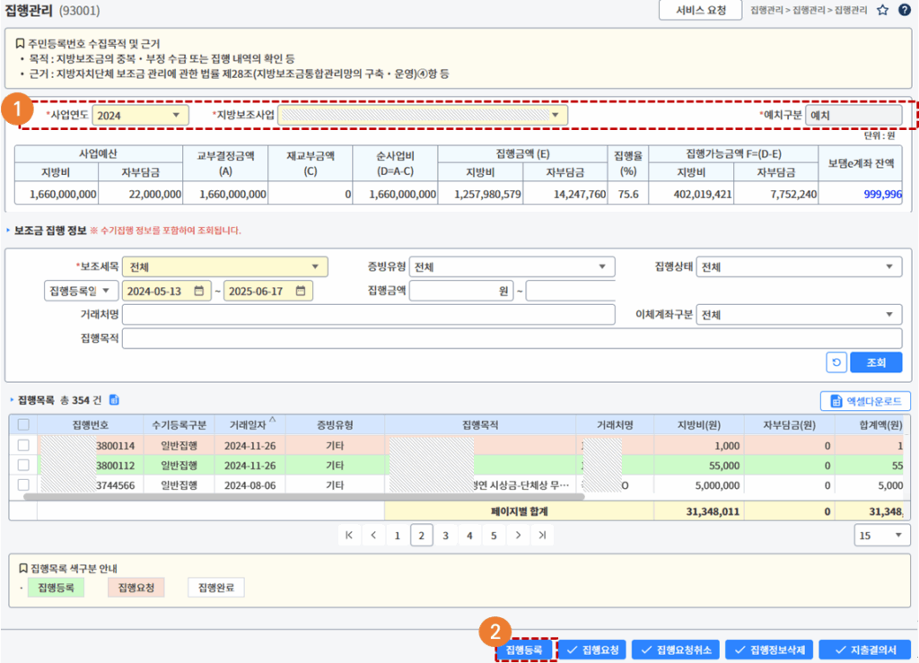Expand the 보조세목 dropdown
The image size is (919, 663).
225,267
